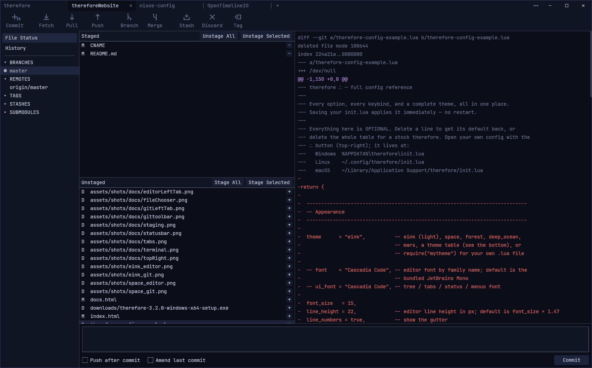Viewport: 592px width, 368px height.
Task: Open the File Status view
Action: [39, 38]
